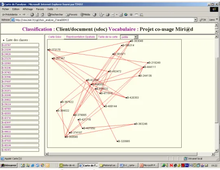Viewport: 220px width, 170px height.
Task: Select class B-320965 in the list
Action: pos(20,63)
